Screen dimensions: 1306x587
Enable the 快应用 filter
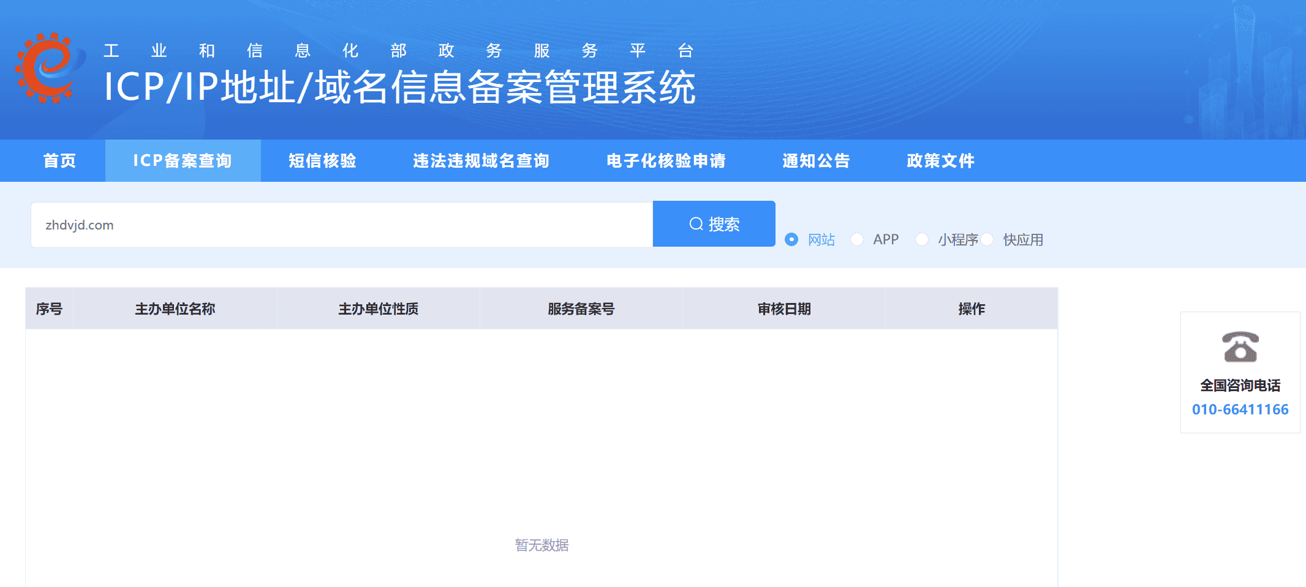pos(988,239)
